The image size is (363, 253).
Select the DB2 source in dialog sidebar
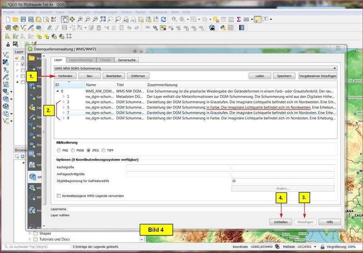(x=34, y=154)
